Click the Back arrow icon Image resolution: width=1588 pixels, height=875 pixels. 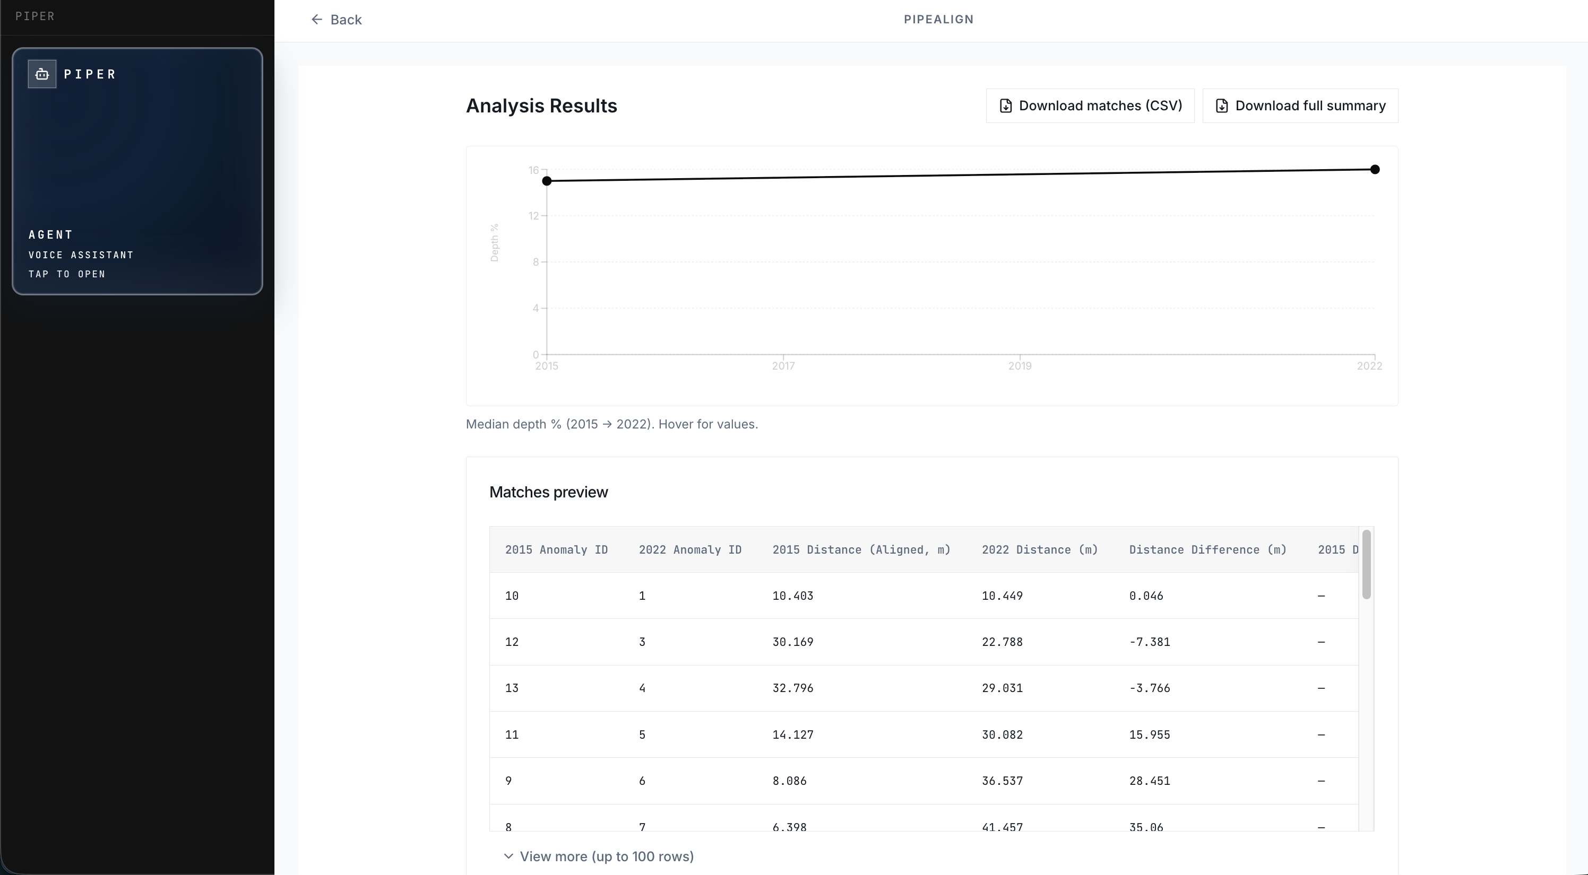tap(317, 20)
